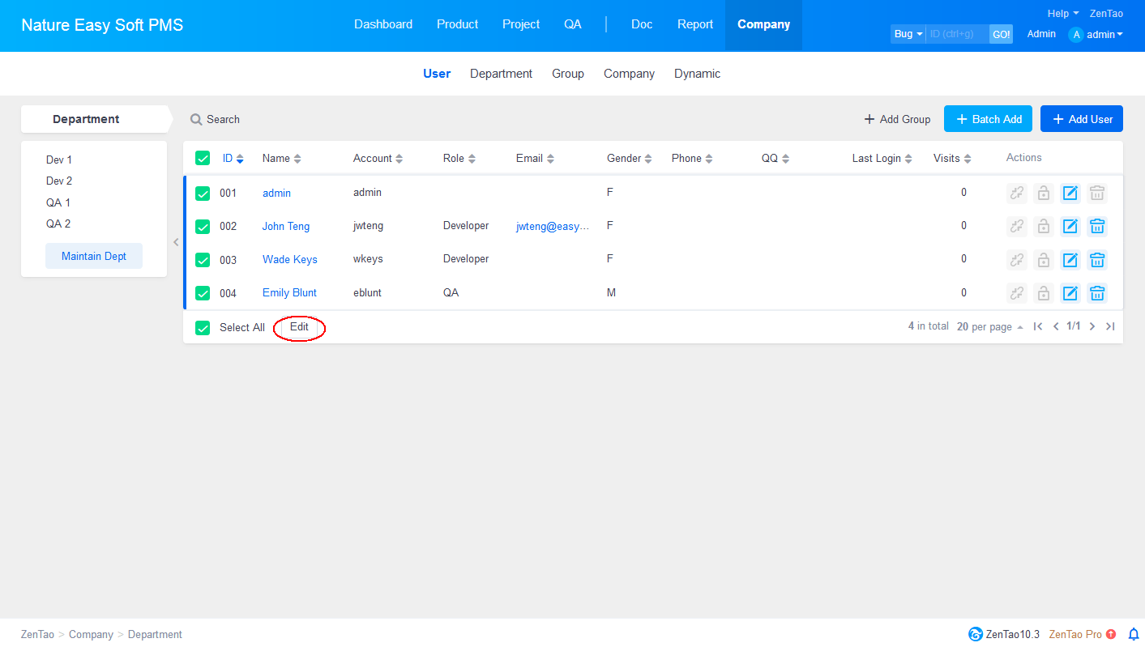Click the delete icon for John Teng

pos(1097,227)
